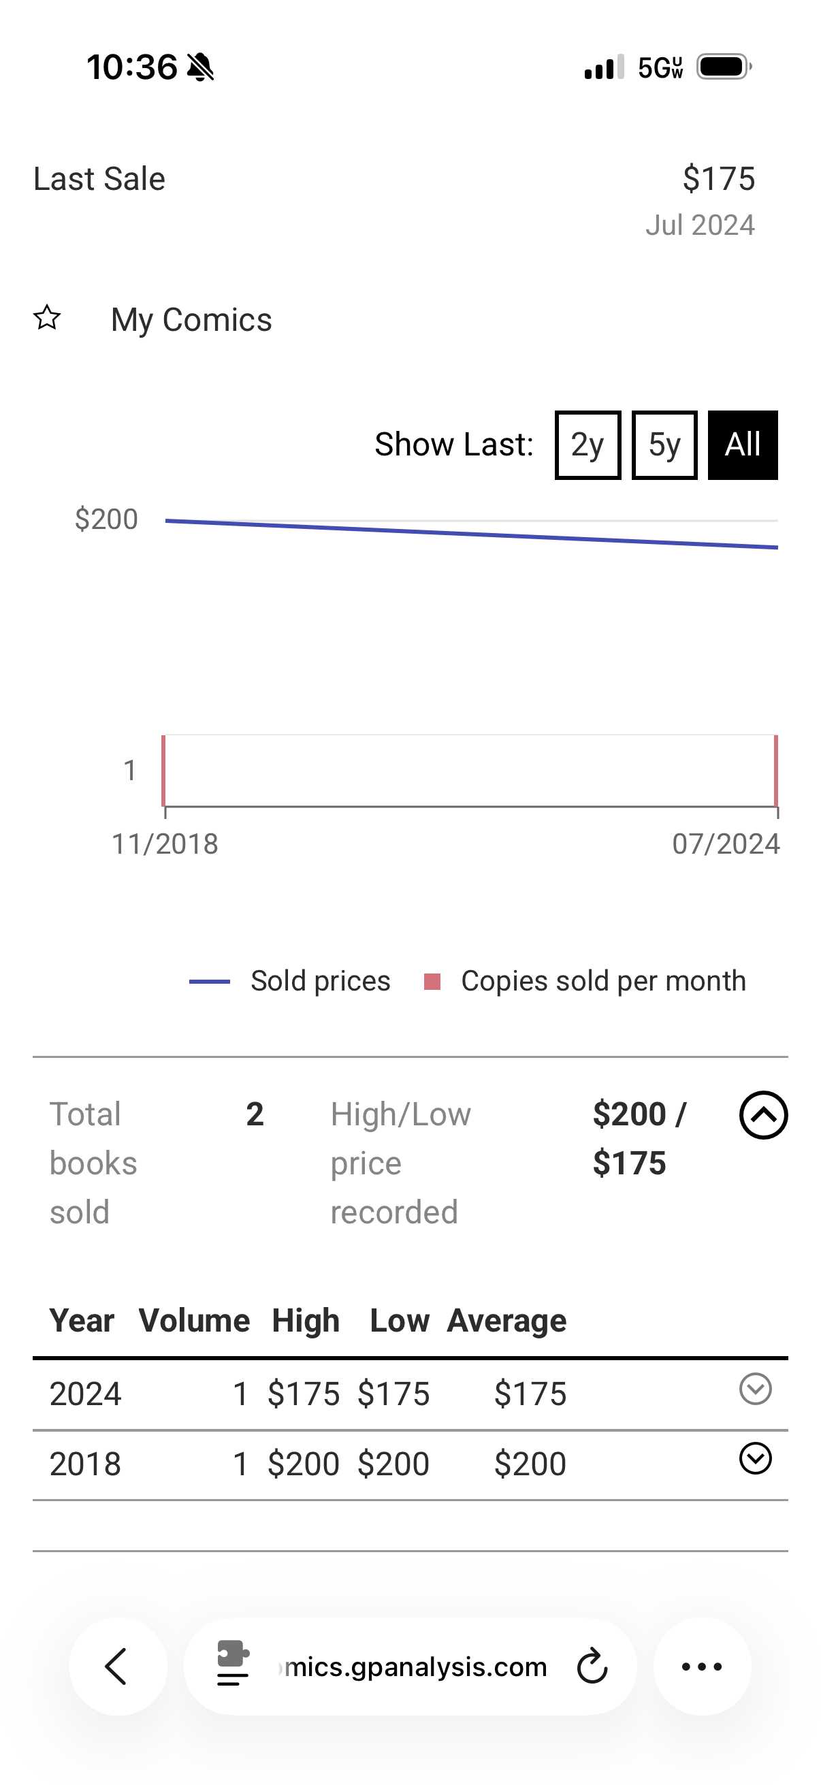Image resolution: width=821 pixels, height=1785 pixels.
Task: Click the red 07/2024 volume bar
Action: coord(775,771)
